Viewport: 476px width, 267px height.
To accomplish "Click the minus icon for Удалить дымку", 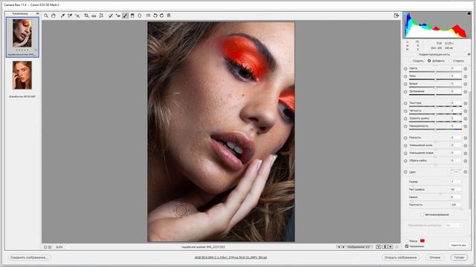I will coord(405,119).
